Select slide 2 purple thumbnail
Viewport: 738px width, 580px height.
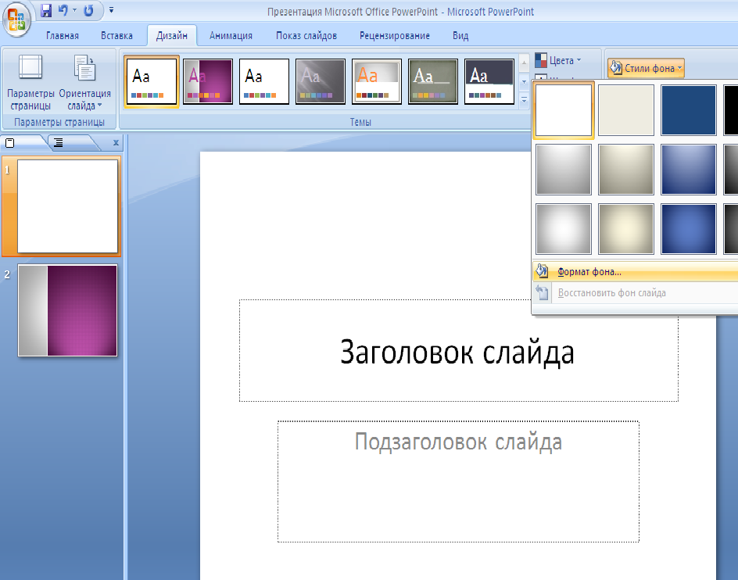pos(67,310)
